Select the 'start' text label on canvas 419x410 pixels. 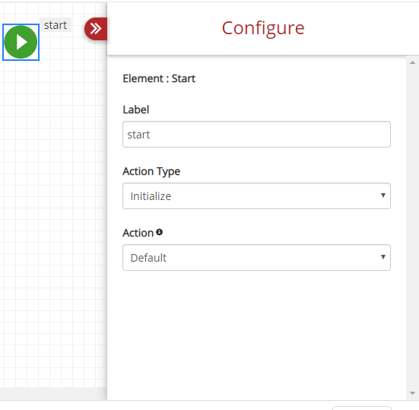click(56, 25)
